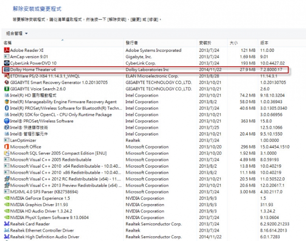This screenshot has height=241, width=306.
Task: Click the Microsoft SQL Server 2005 Compact icon
Action: tap(7, 153)
